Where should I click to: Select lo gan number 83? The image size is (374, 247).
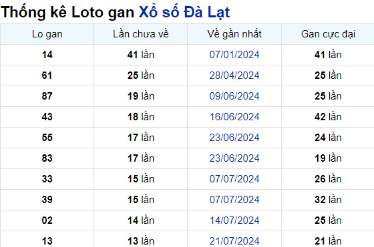tap(47, 158)
